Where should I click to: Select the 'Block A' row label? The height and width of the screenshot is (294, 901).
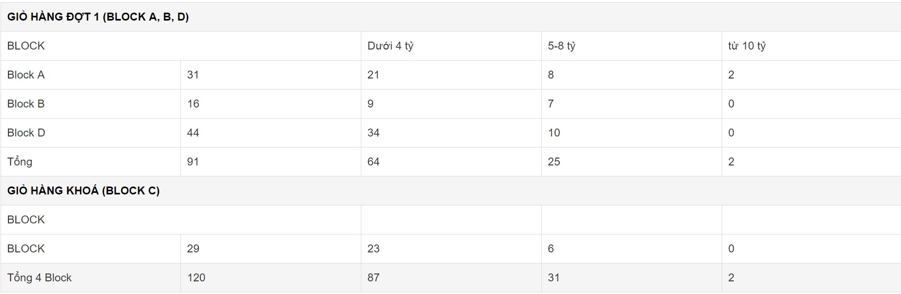pyautogui.click(x=26, y=75)
